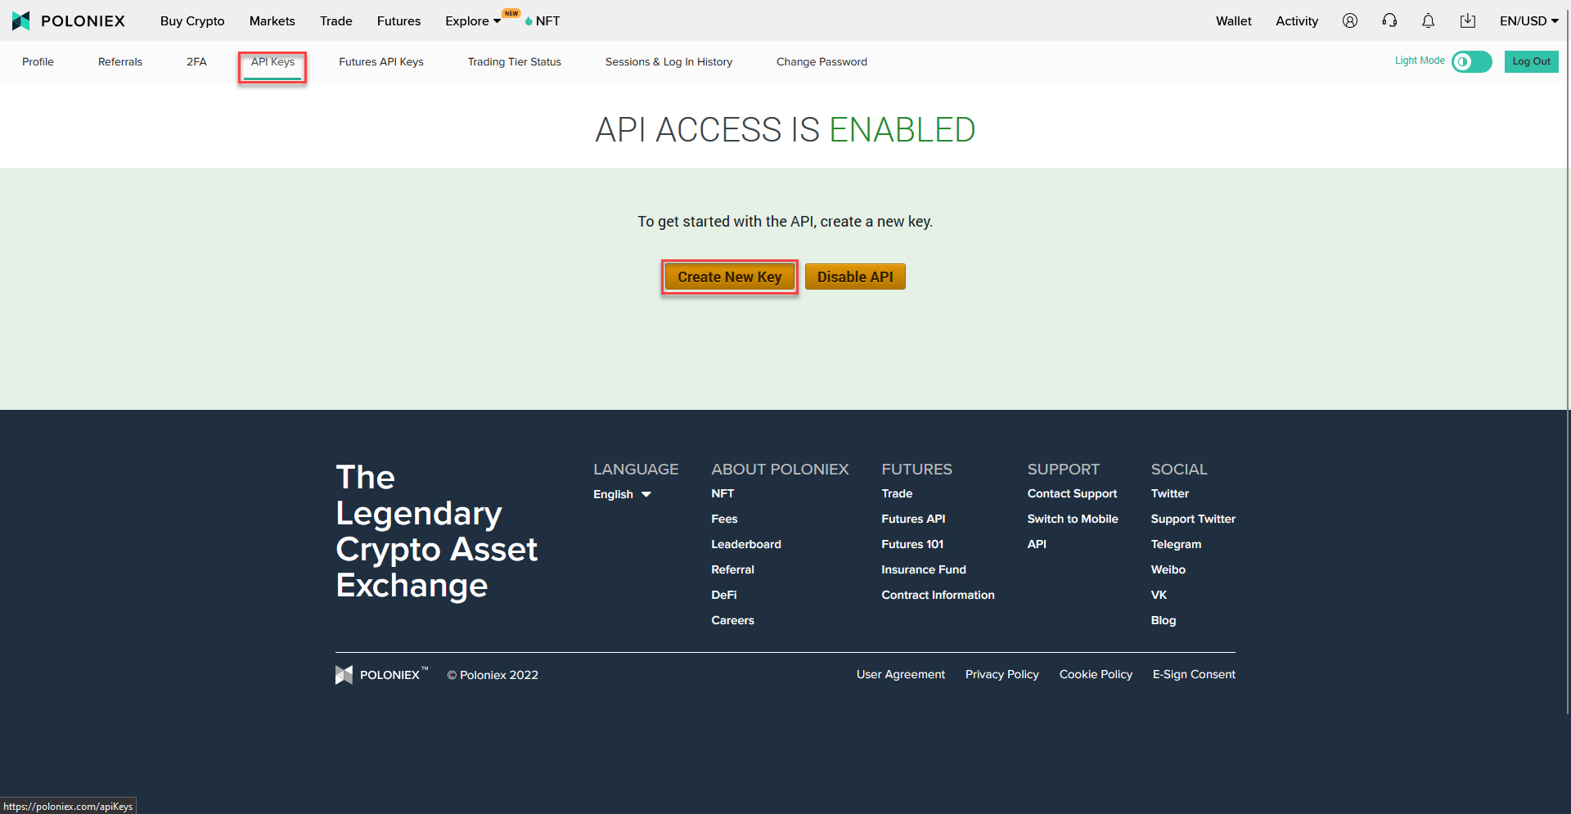Visit the Telegram social link
The height and width of the screenshot is (814, 1571).
(x=1176, y=544)
